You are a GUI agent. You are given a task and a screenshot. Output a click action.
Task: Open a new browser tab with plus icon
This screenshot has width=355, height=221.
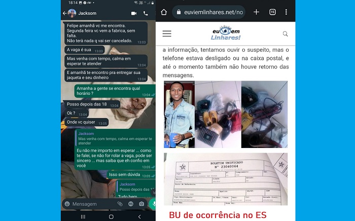tap(256, 12)
